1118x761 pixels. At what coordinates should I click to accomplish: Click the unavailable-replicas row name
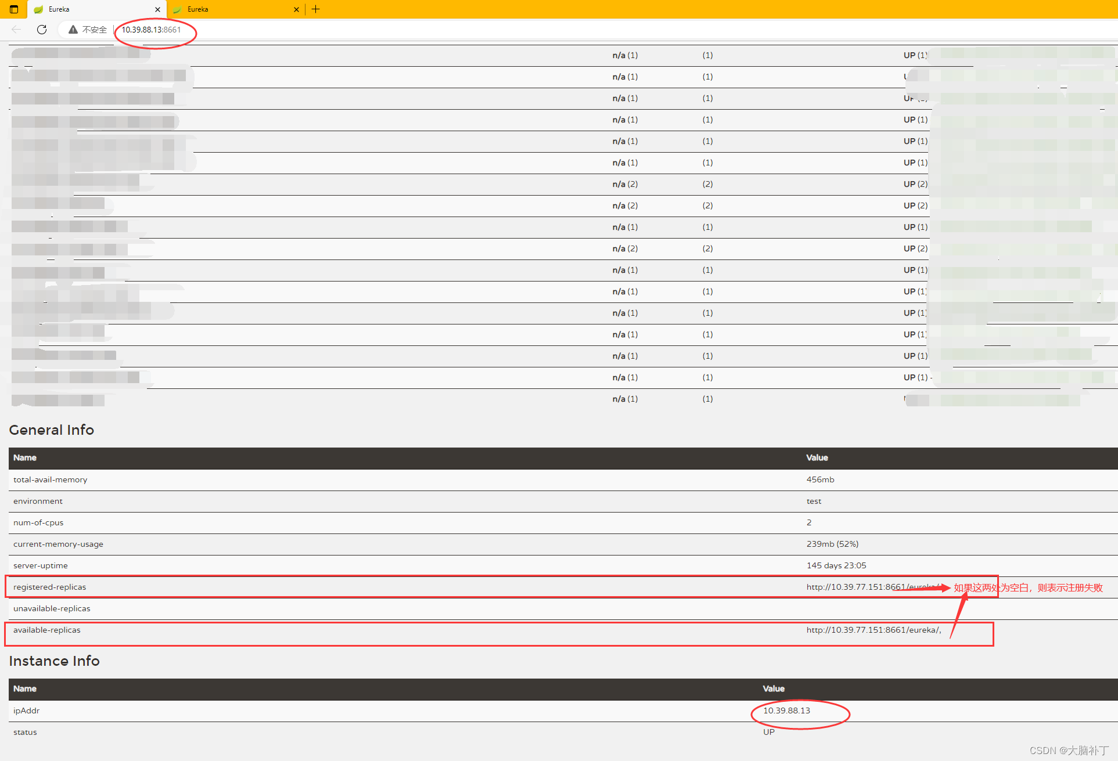coord(52,608)
